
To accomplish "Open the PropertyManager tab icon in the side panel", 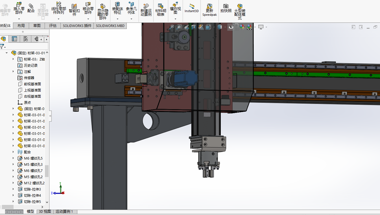I will pos(14,39).
